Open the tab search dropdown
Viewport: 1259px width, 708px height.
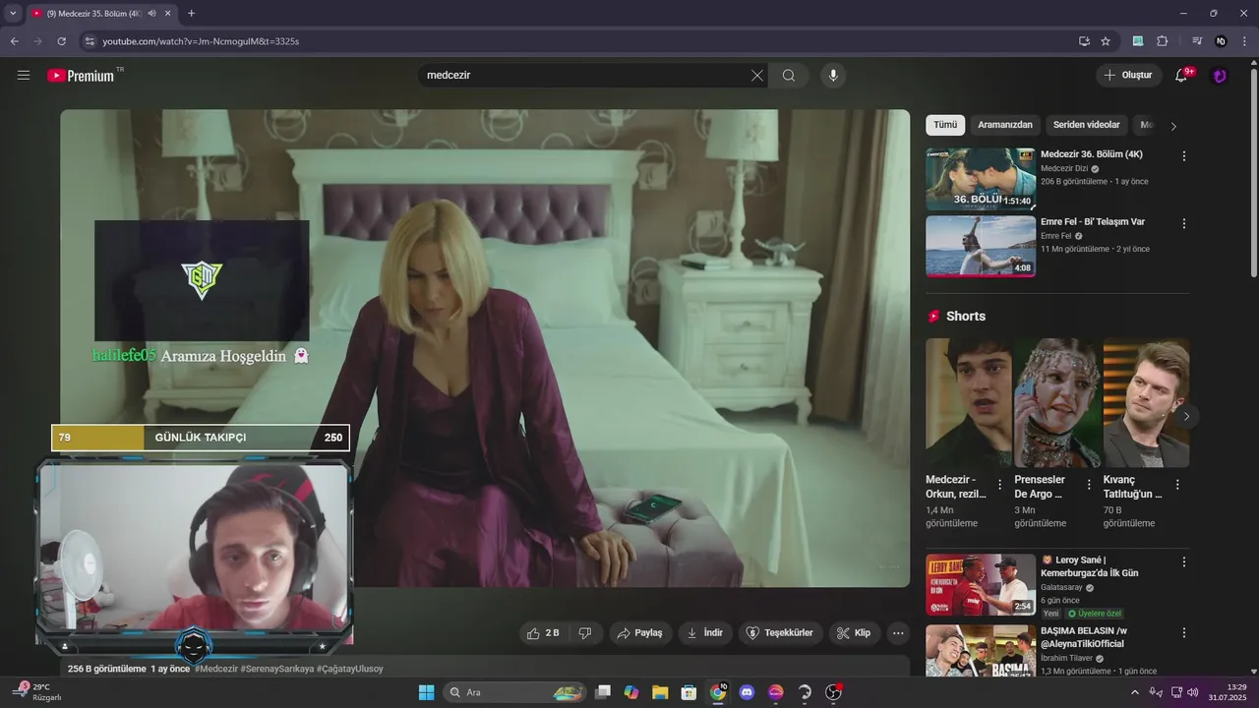[x=13, y=14]
